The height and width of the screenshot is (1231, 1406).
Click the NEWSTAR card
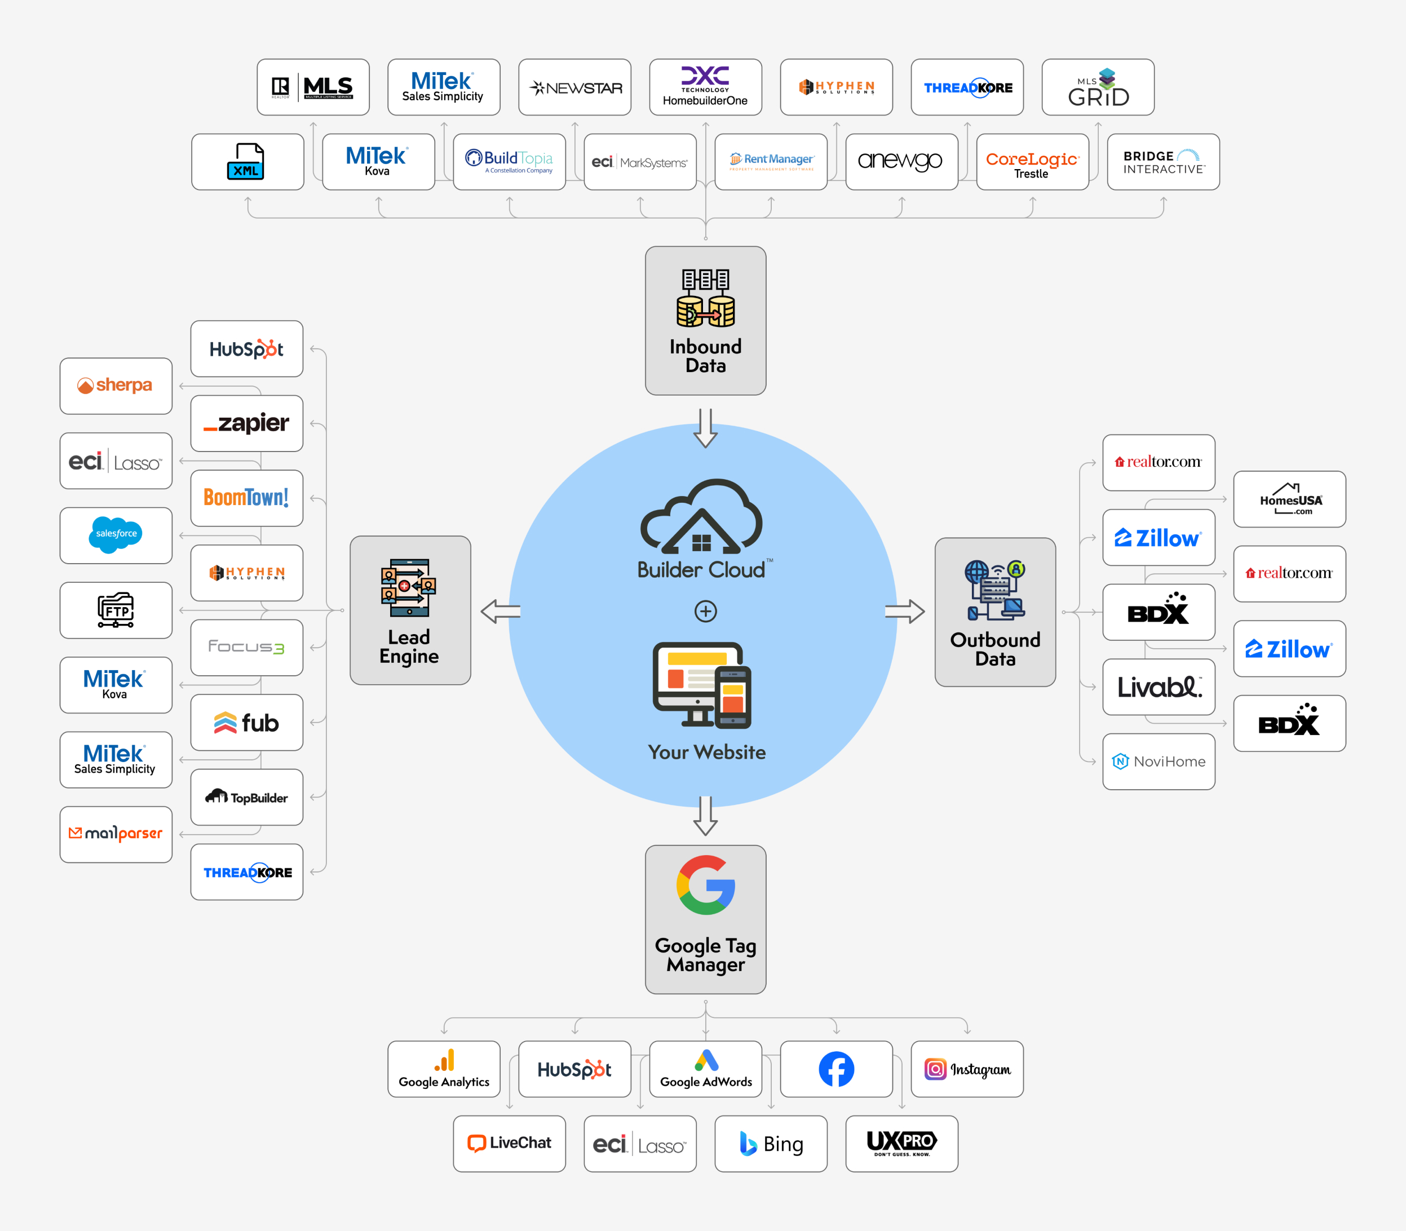click(575, 87)
